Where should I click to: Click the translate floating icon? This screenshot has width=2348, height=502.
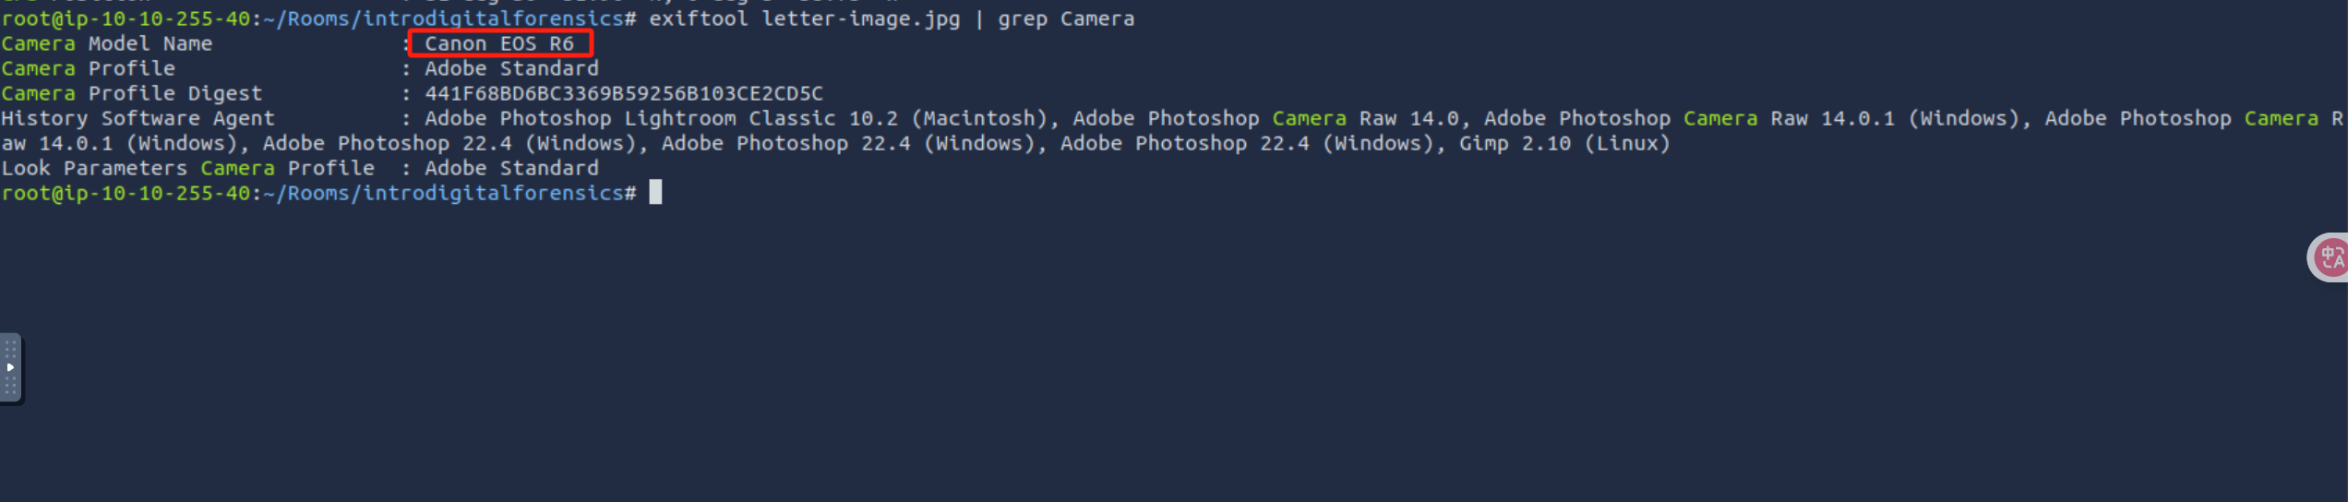point(2331,257)
